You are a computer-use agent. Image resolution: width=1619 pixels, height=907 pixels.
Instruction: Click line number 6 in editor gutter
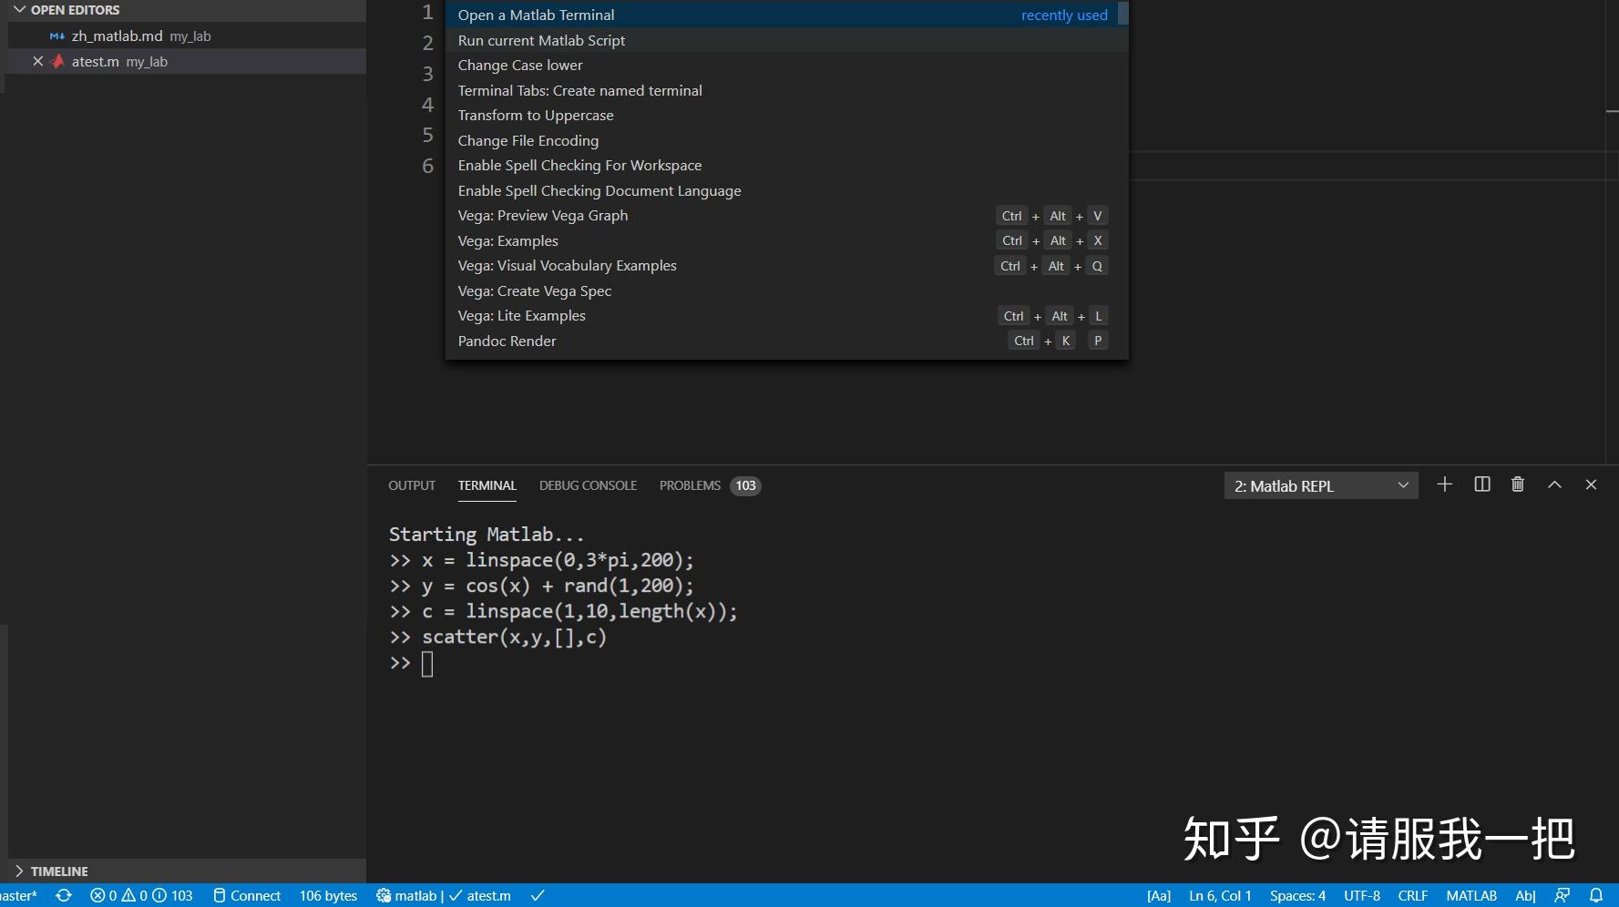(x=427, y=166)
